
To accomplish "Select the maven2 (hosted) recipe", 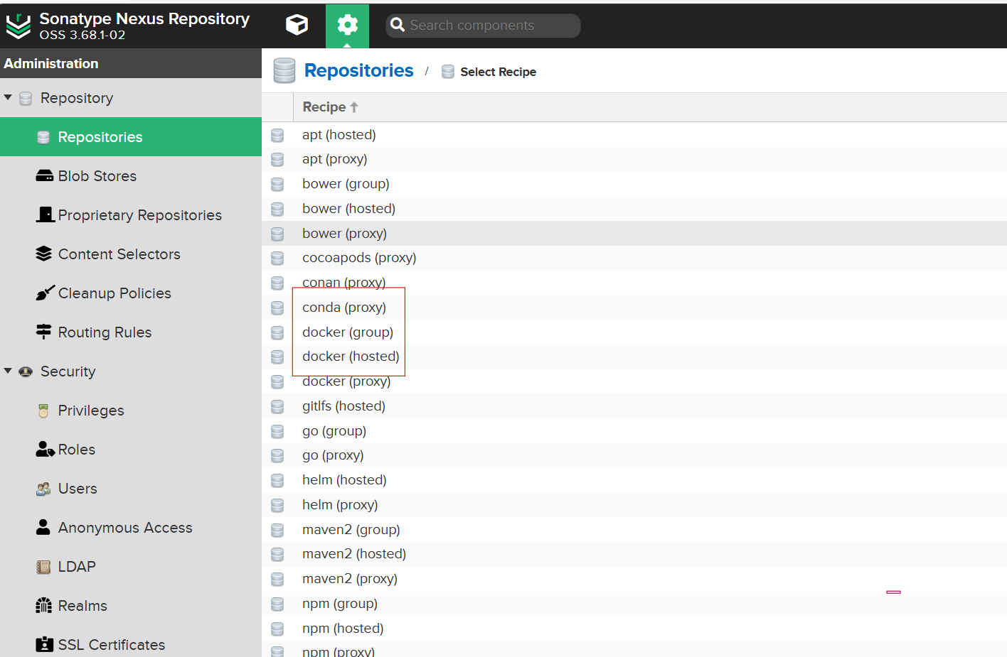I will (x=634, y=554).
